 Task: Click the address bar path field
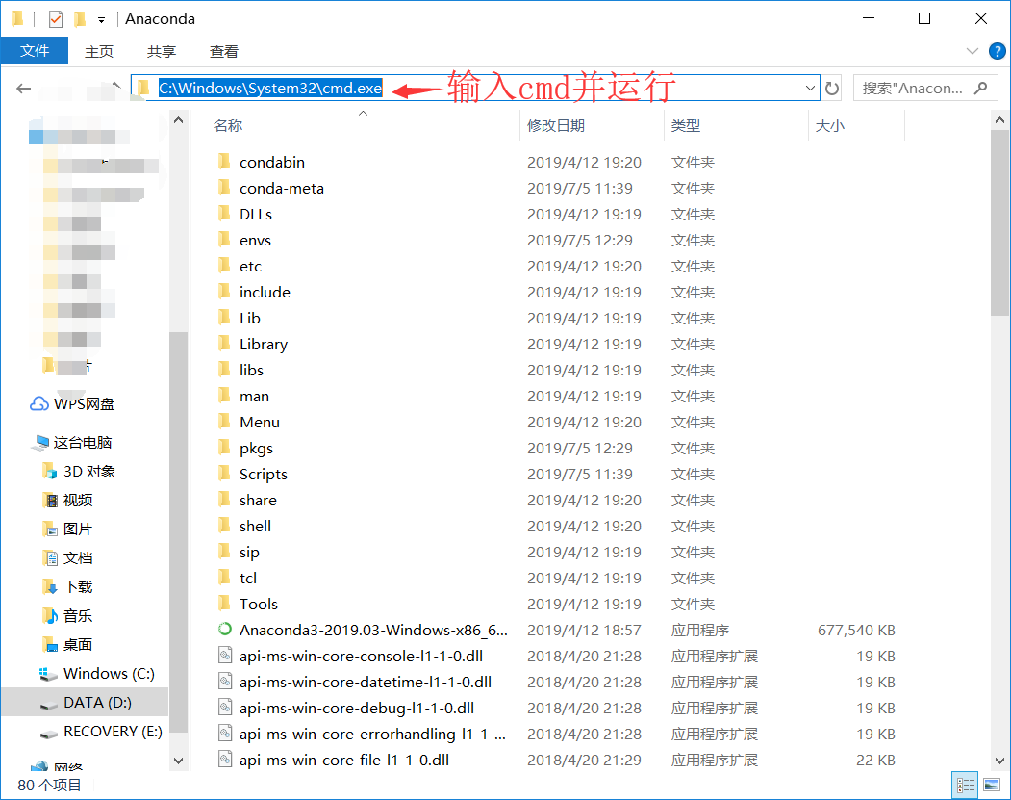click(475, 88)
